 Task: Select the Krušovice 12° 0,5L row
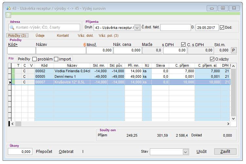72,82
